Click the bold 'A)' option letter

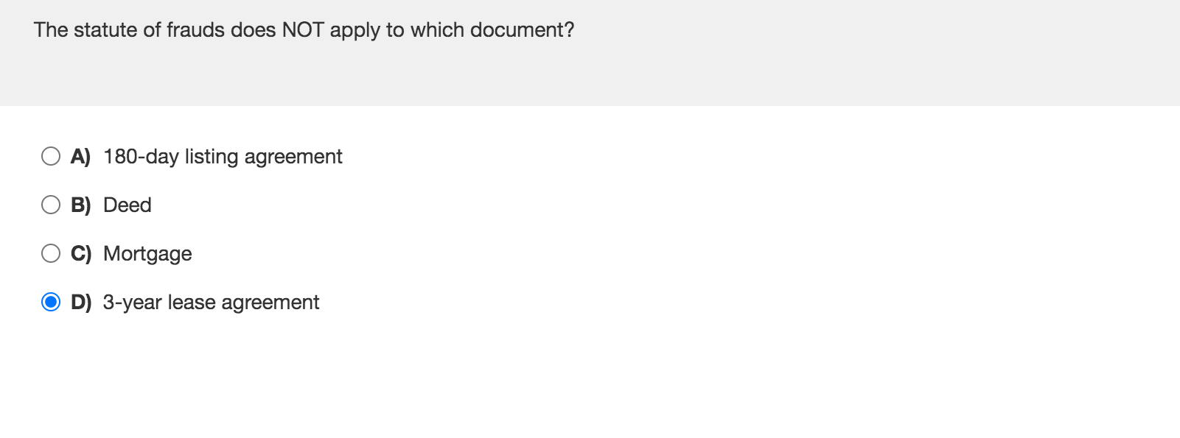coord(80,156)
